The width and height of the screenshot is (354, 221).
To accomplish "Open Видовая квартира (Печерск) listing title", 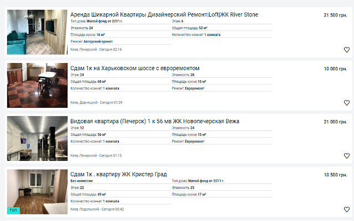I will tap(155, 121).
